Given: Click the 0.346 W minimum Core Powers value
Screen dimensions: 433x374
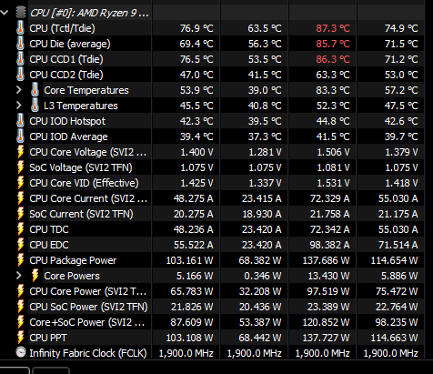Looking at the screenshot, I should [x=263, y=276].
